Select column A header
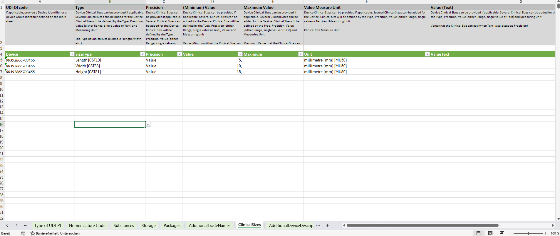The image size is (560, 236). tap(40, 2)
